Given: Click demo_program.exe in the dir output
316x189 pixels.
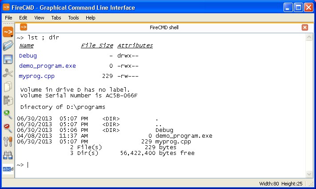Looking at the screenshot, I should click(184, 136).
